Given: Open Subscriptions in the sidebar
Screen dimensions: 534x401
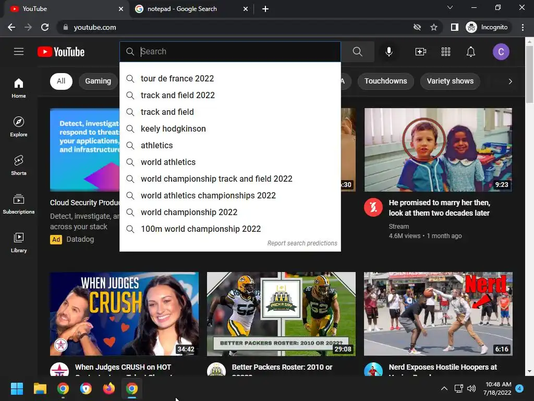Looking at the screenshot, I should click(x=19, y=204).
